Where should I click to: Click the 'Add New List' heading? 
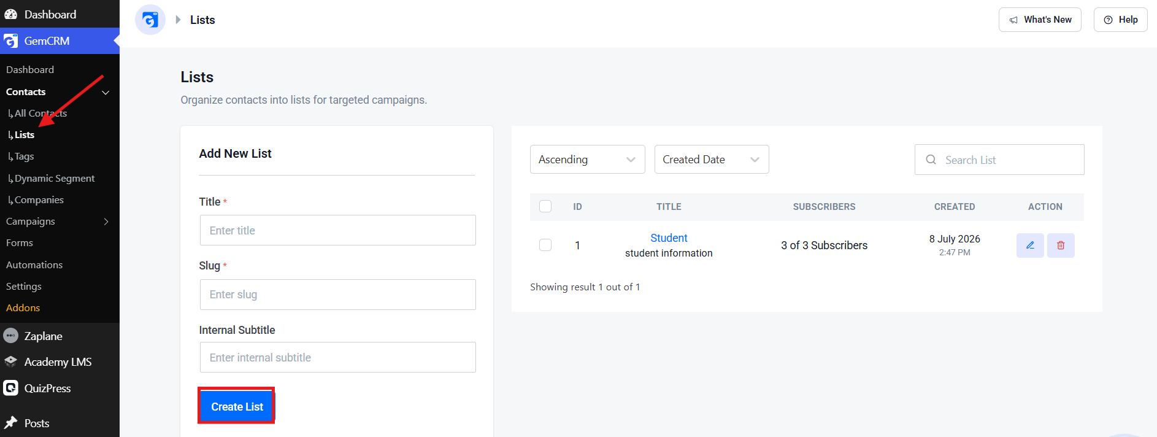pos(235,153)
